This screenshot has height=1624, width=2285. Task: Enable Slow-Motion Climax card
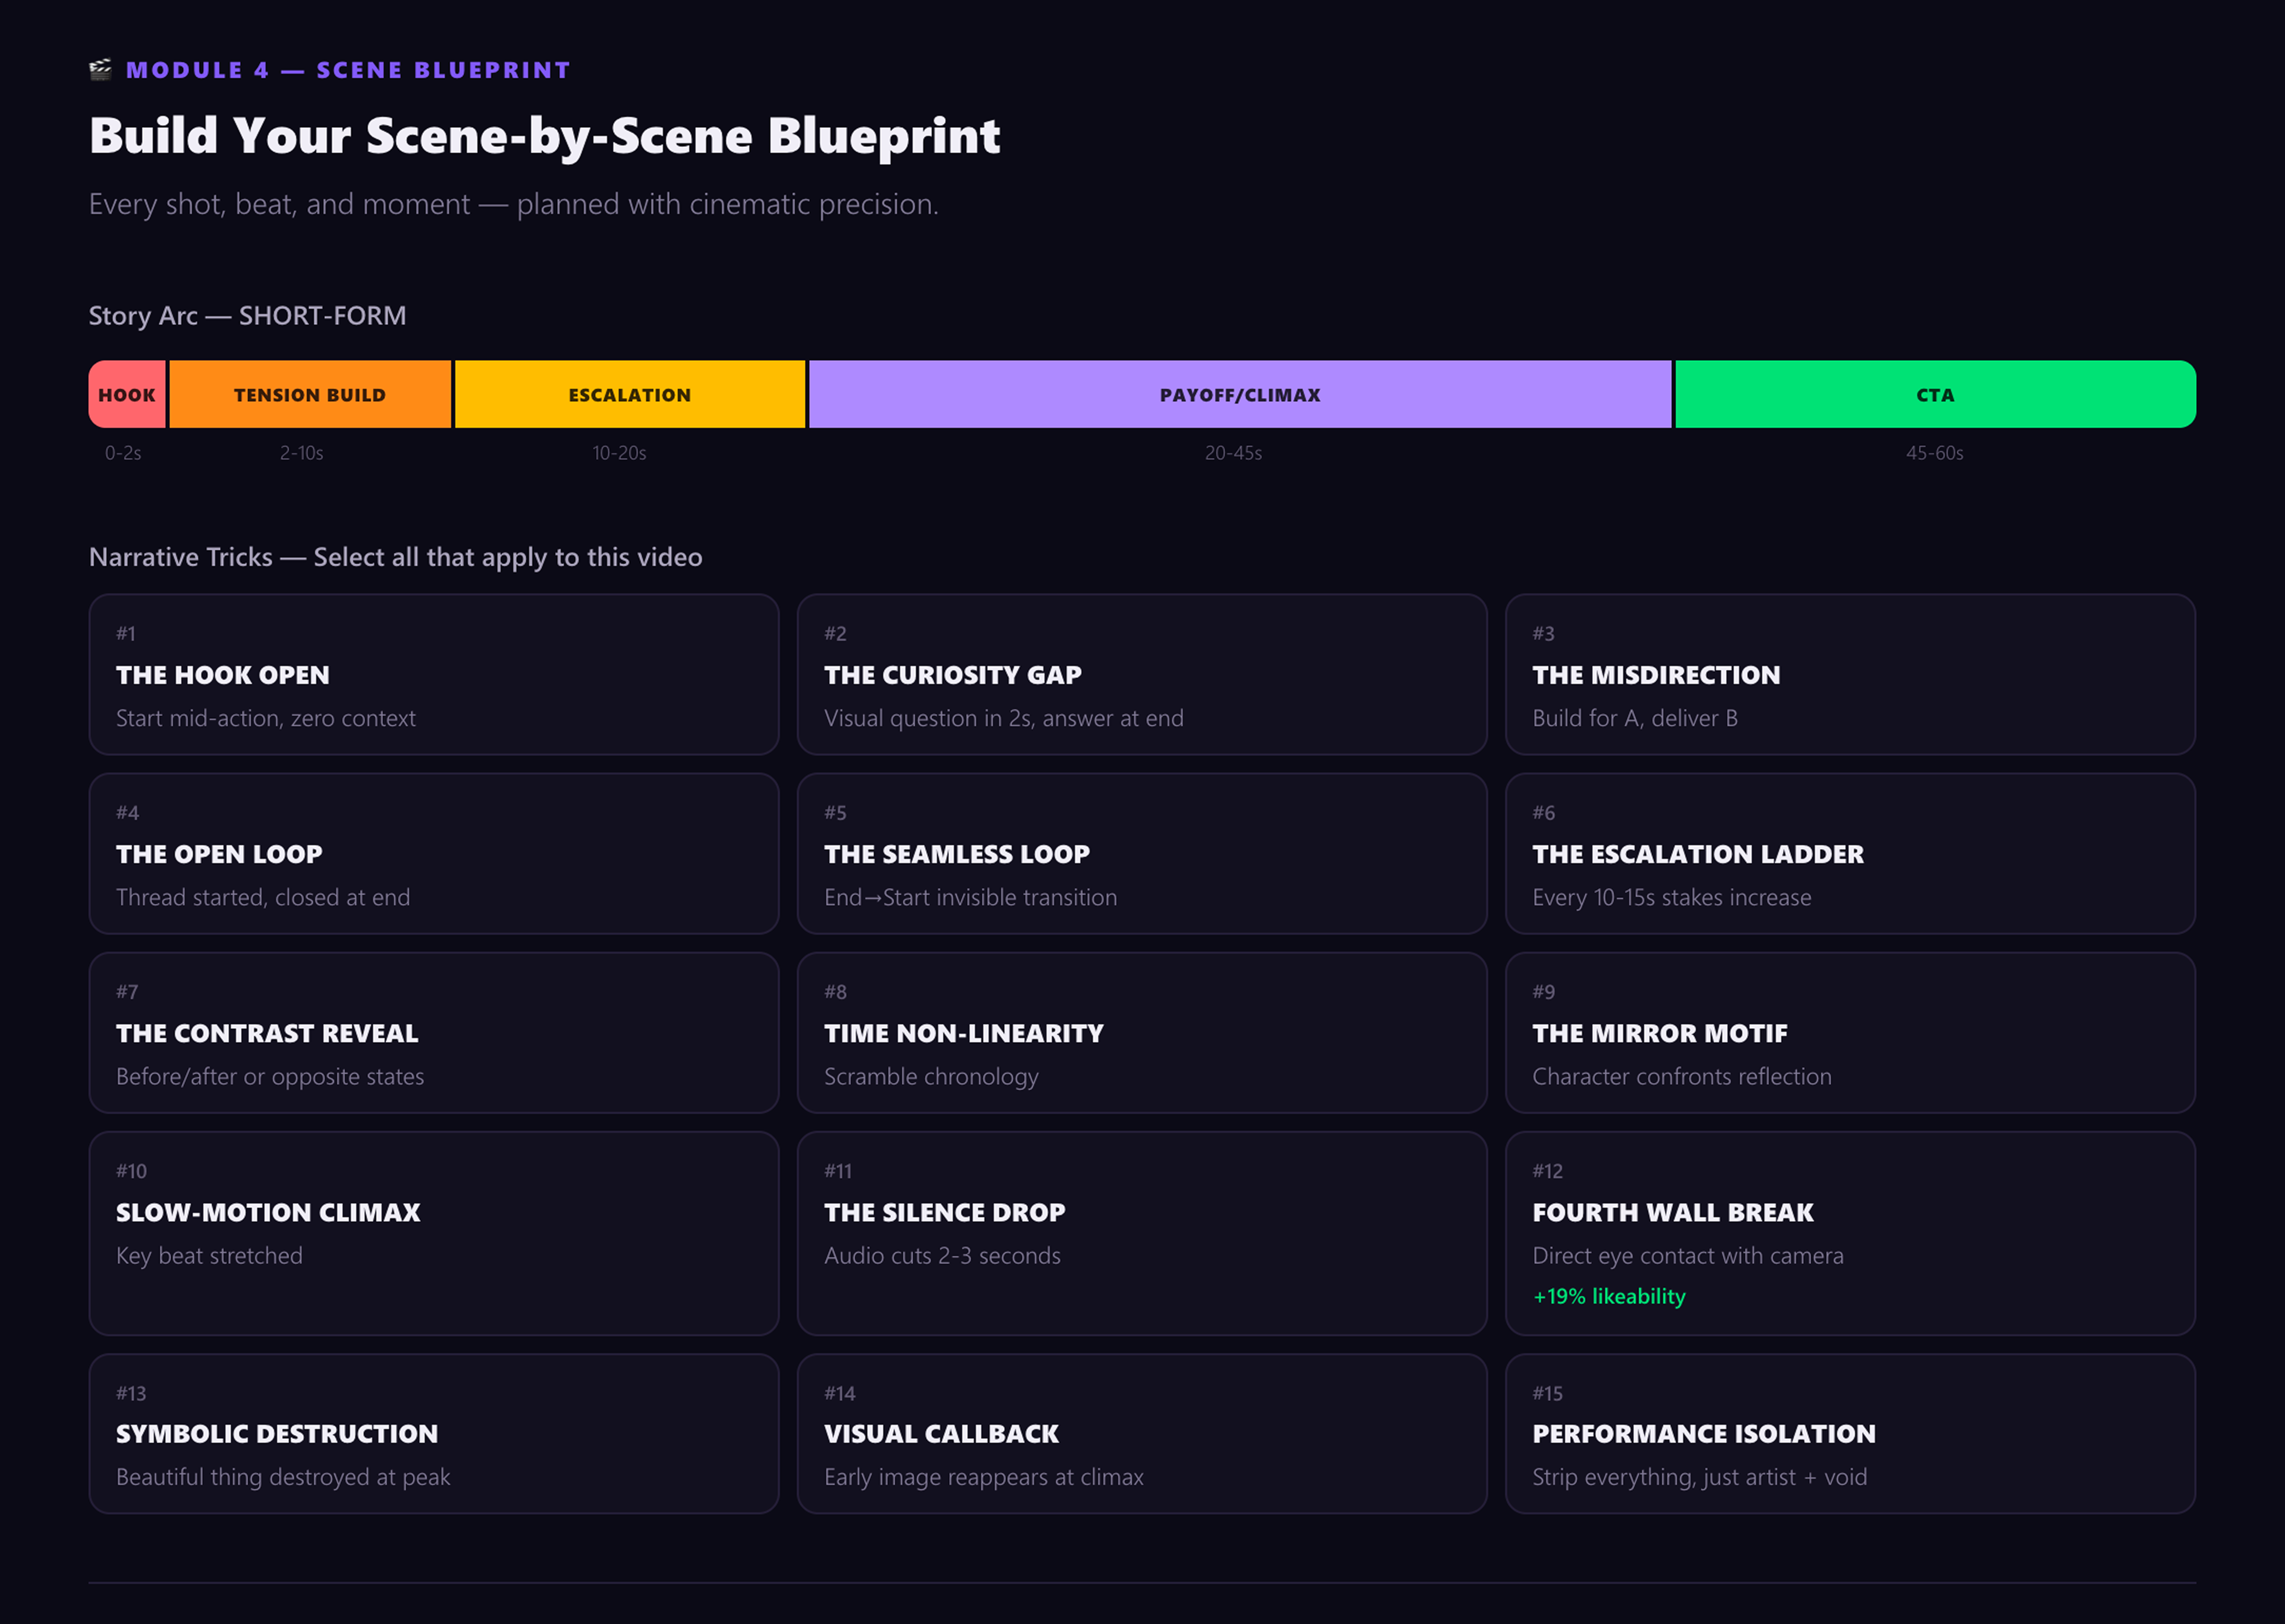433,1233
